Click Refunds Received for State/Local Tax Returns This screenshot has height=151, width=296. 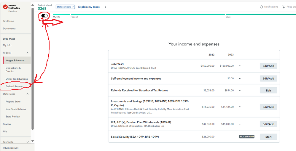pyautogui.click(x=139, y=90)
